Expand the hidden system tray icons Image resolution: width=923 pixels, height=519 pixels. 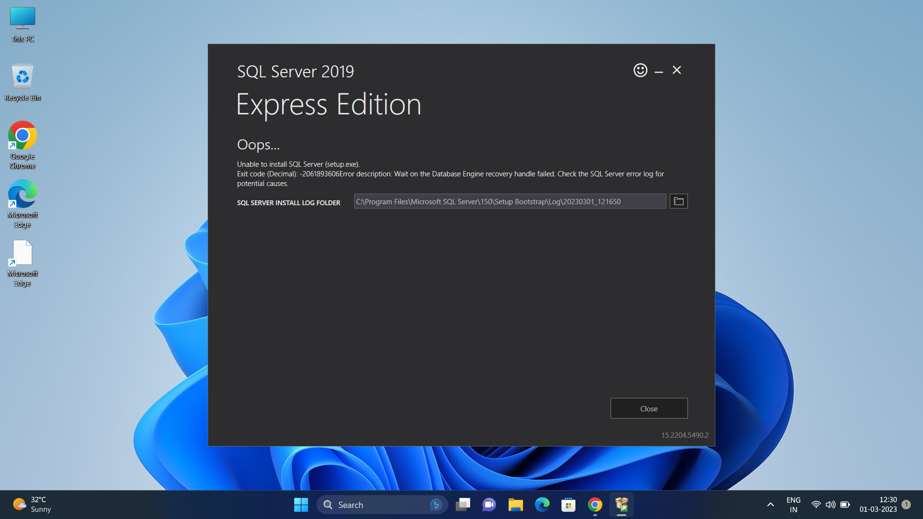pos(770,505)
